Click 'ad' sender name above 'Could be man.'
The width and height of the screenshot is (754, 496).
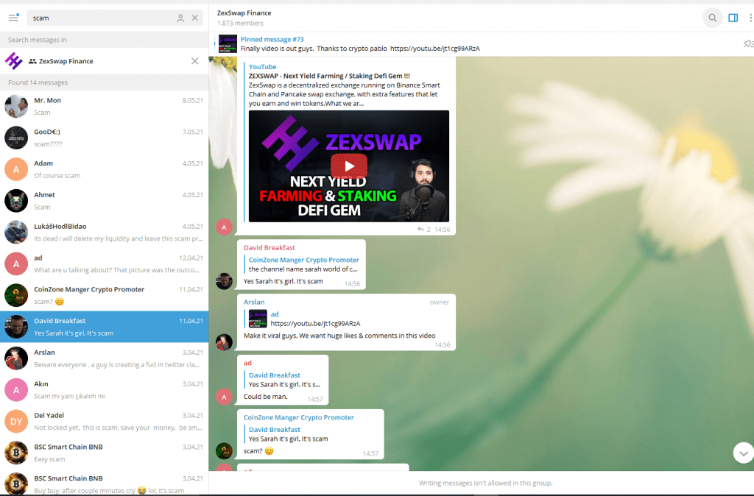pos(247,363)
